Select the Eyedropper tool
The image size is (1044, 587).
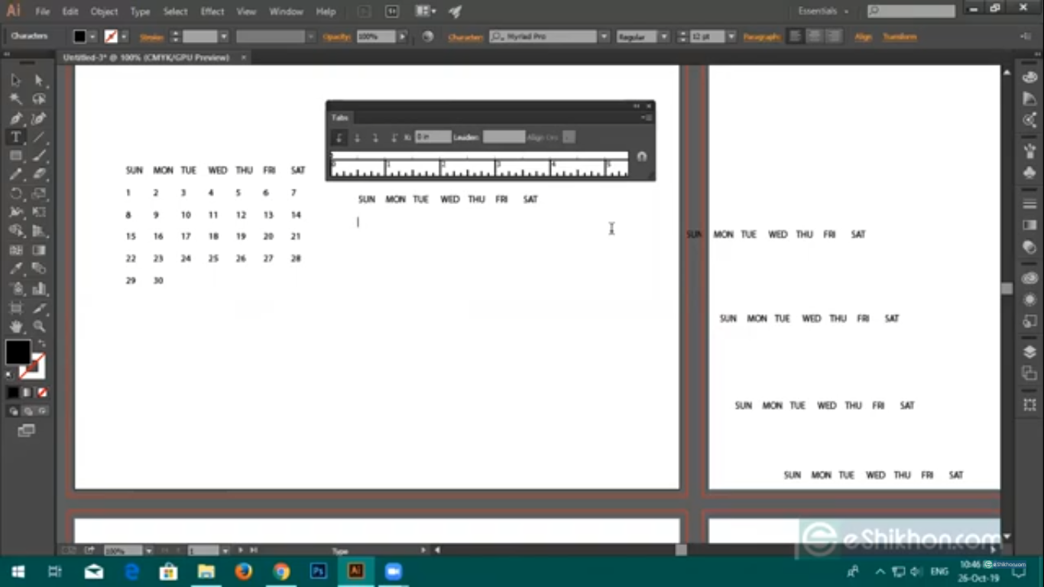click(15, 268)
